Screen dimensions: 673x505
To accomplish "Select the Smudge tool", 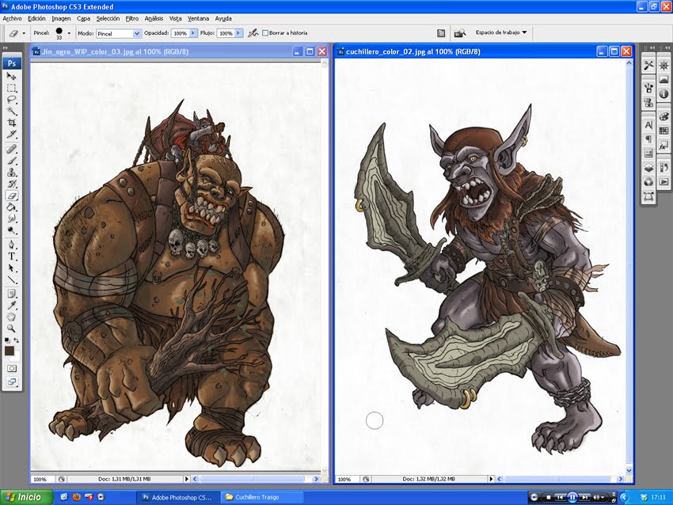I will [x=12, y=218].
